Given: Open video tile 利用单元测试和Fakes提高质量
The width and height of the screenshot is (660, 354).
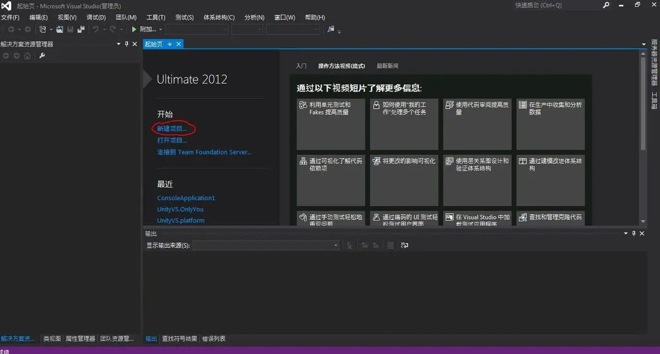Looking at the screenshot, I should [x=331, y=124].
